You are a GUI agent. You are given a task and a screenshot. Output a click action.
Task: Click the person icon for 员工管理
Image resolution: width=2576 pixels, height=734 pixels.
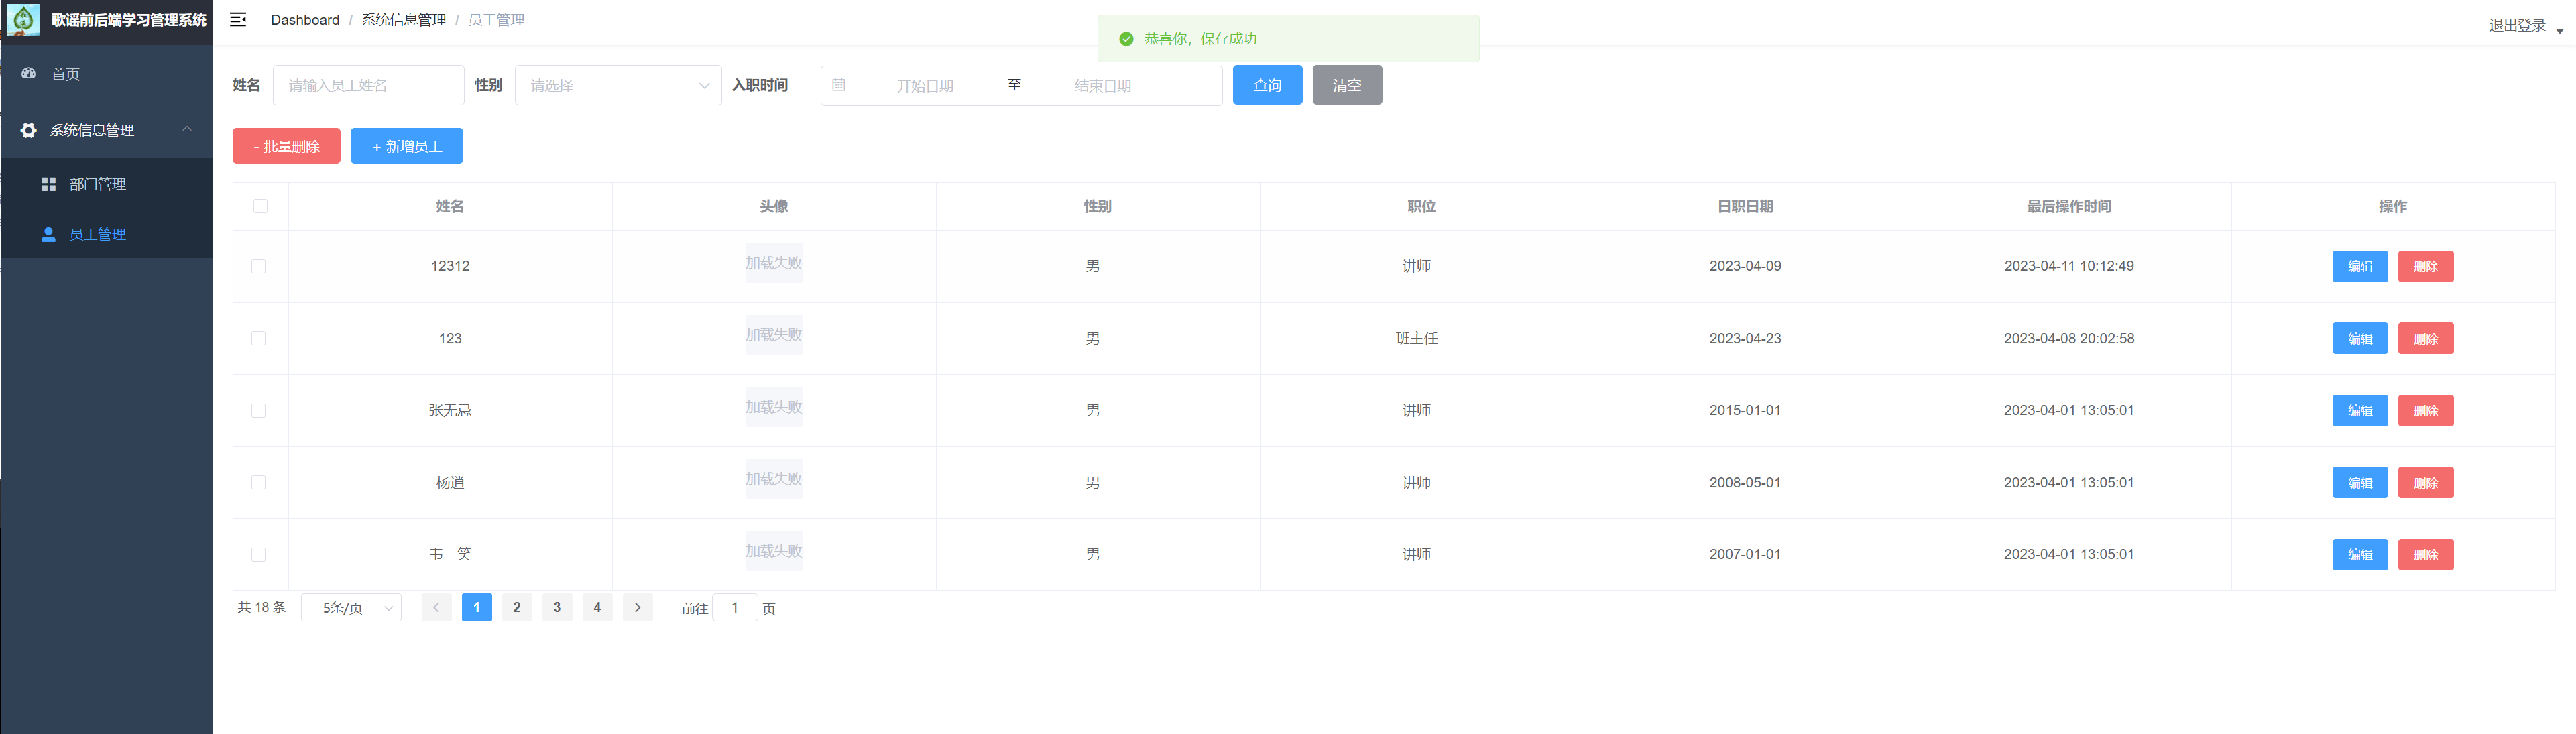coord(48,234)
